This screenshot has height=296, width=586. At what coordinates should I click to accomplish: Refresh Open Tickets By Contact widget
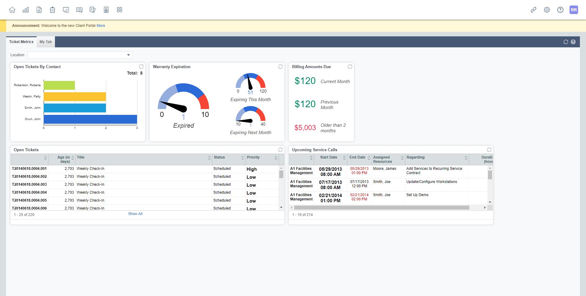(141, 67)
